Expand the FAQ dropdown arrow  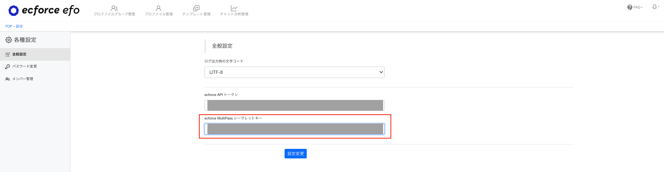[641, 8]
